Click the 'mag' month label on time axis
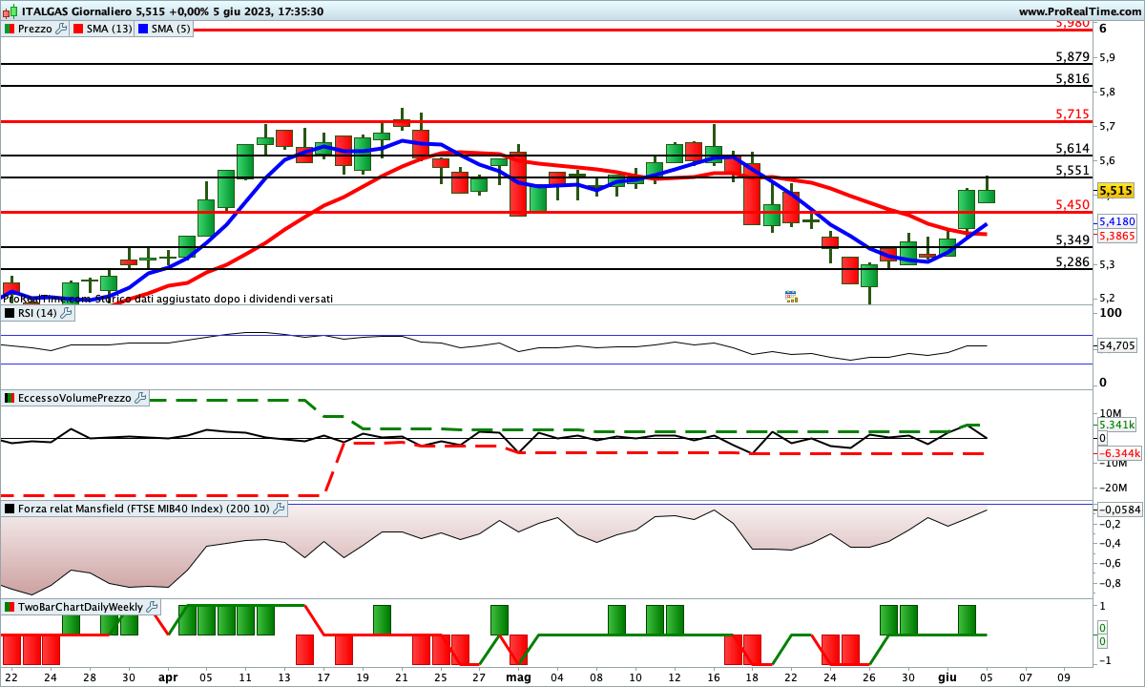Image resolution: width=1145 pixels, height=687 pixels. (518, 677)
